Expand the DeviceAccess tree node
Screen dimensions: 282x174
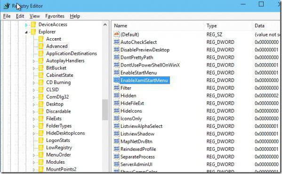26,25
